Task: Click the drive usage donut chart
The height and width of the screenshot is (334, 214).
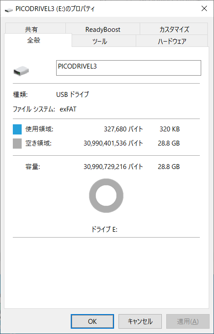Action: coord(106,196)
